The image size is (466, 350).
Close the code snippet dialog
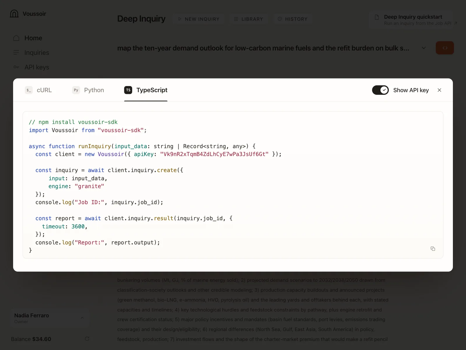click(439, 90)
